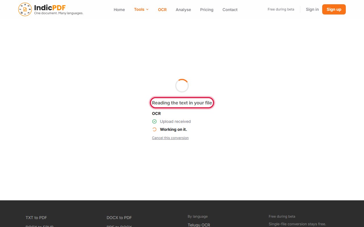Viewport: 364px width, 227px height.
Task: Open the Pricing page
Action: click(x=207, y=10)
